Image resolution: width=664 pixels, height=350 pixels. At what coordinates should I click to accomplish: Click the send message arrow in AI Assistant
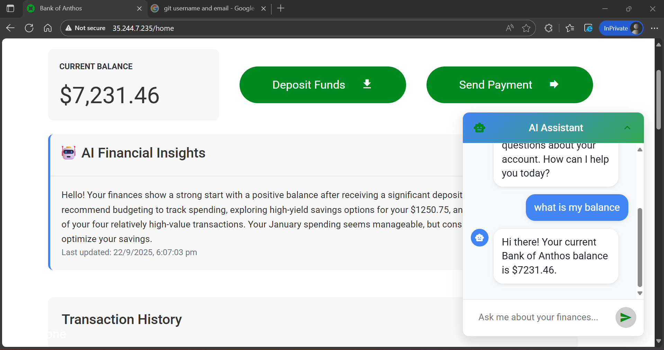coord(625,317)
